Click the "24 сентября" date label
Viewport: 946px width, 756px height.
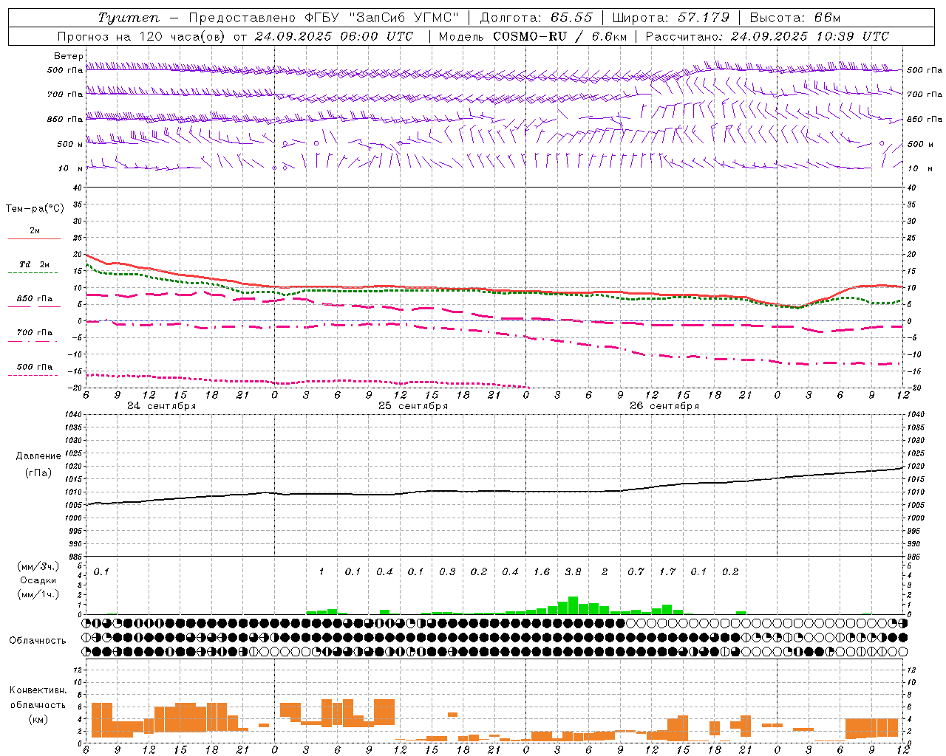[x=161, y=406]
